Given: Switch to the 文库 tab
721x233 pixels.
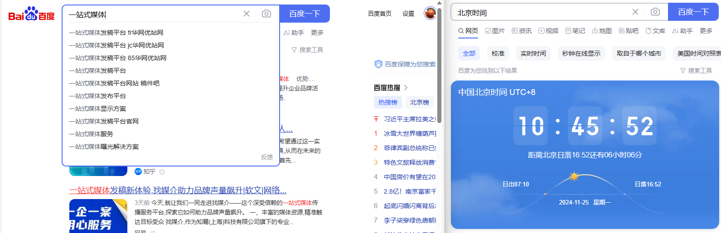Looking at the screenshot, I should click(x=655, y=31).
